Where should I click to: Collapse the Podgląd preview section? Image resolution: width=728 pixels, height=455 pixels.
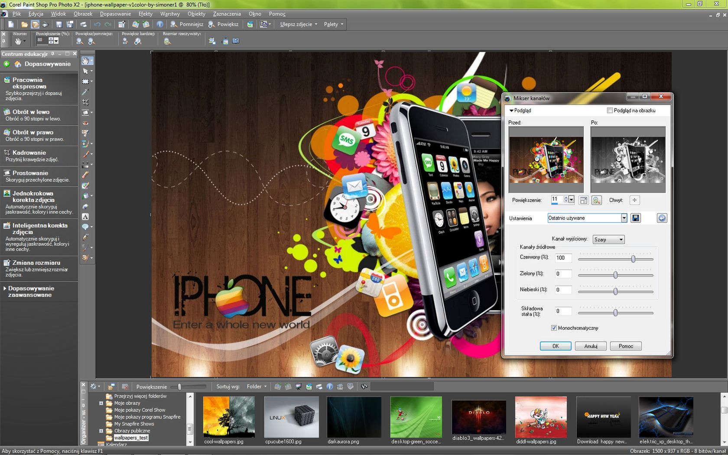(x=511, y=110)
